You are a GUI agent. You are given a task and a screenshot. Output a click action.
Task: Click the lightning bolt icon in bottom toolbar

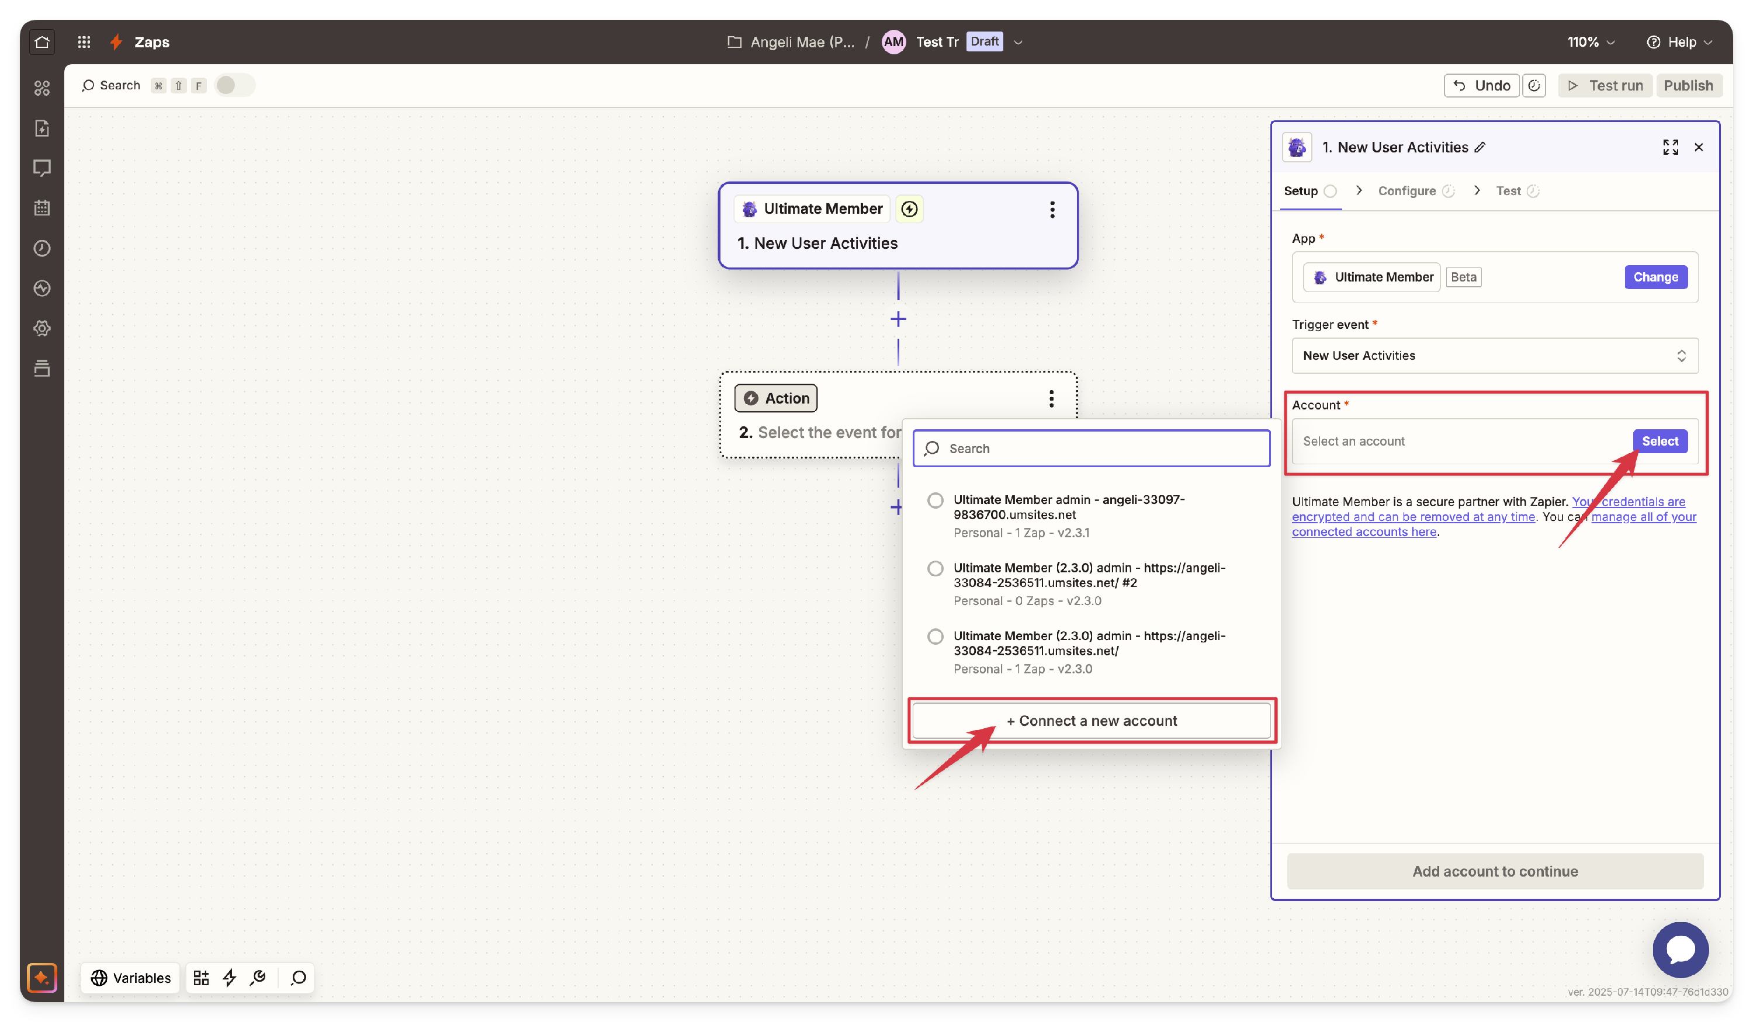pos(230,978)
